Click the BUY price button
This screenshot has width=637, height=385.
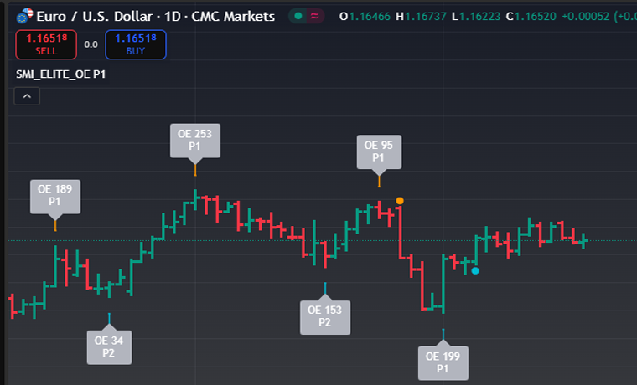pyautogui.click(x=136, y=44)
